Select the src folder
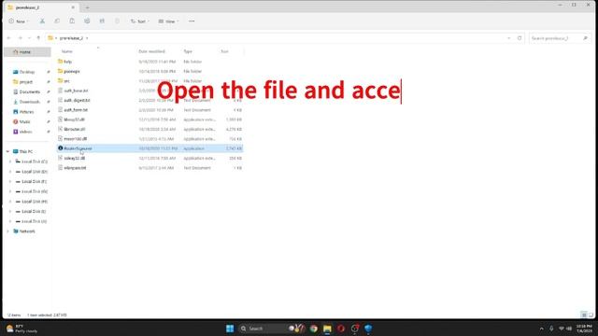Screen dimensions: 598x336 coord(66,81)
